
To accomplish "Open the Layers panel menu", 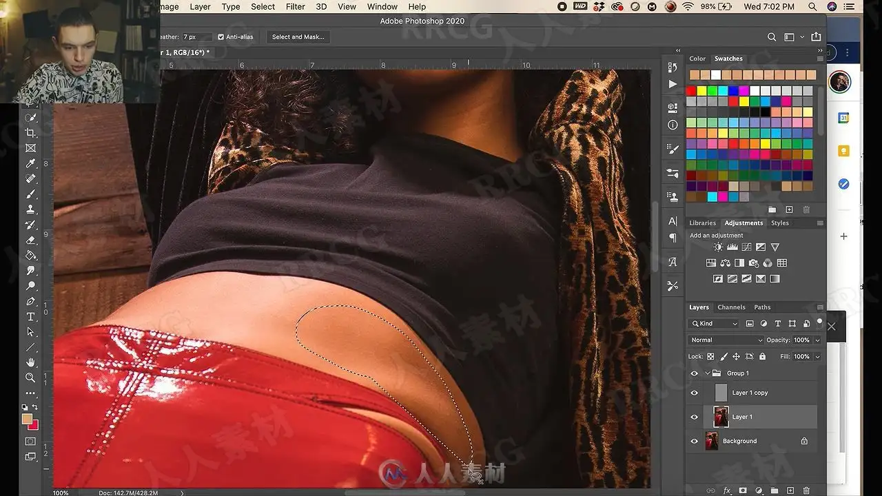I will [x=820, y=307].
